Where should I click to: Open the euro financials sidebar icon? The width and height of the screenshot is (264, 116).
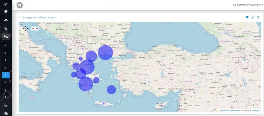[6, 28]
